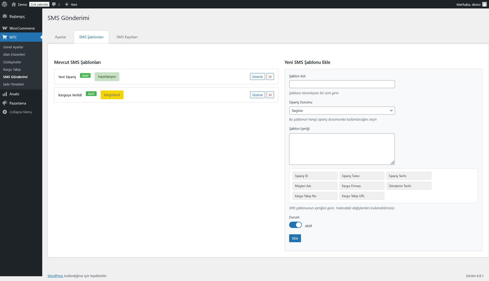This screenshot has height=281, width=489.
Task: Click the Çok yakında badge
Action: click(39, 4)
